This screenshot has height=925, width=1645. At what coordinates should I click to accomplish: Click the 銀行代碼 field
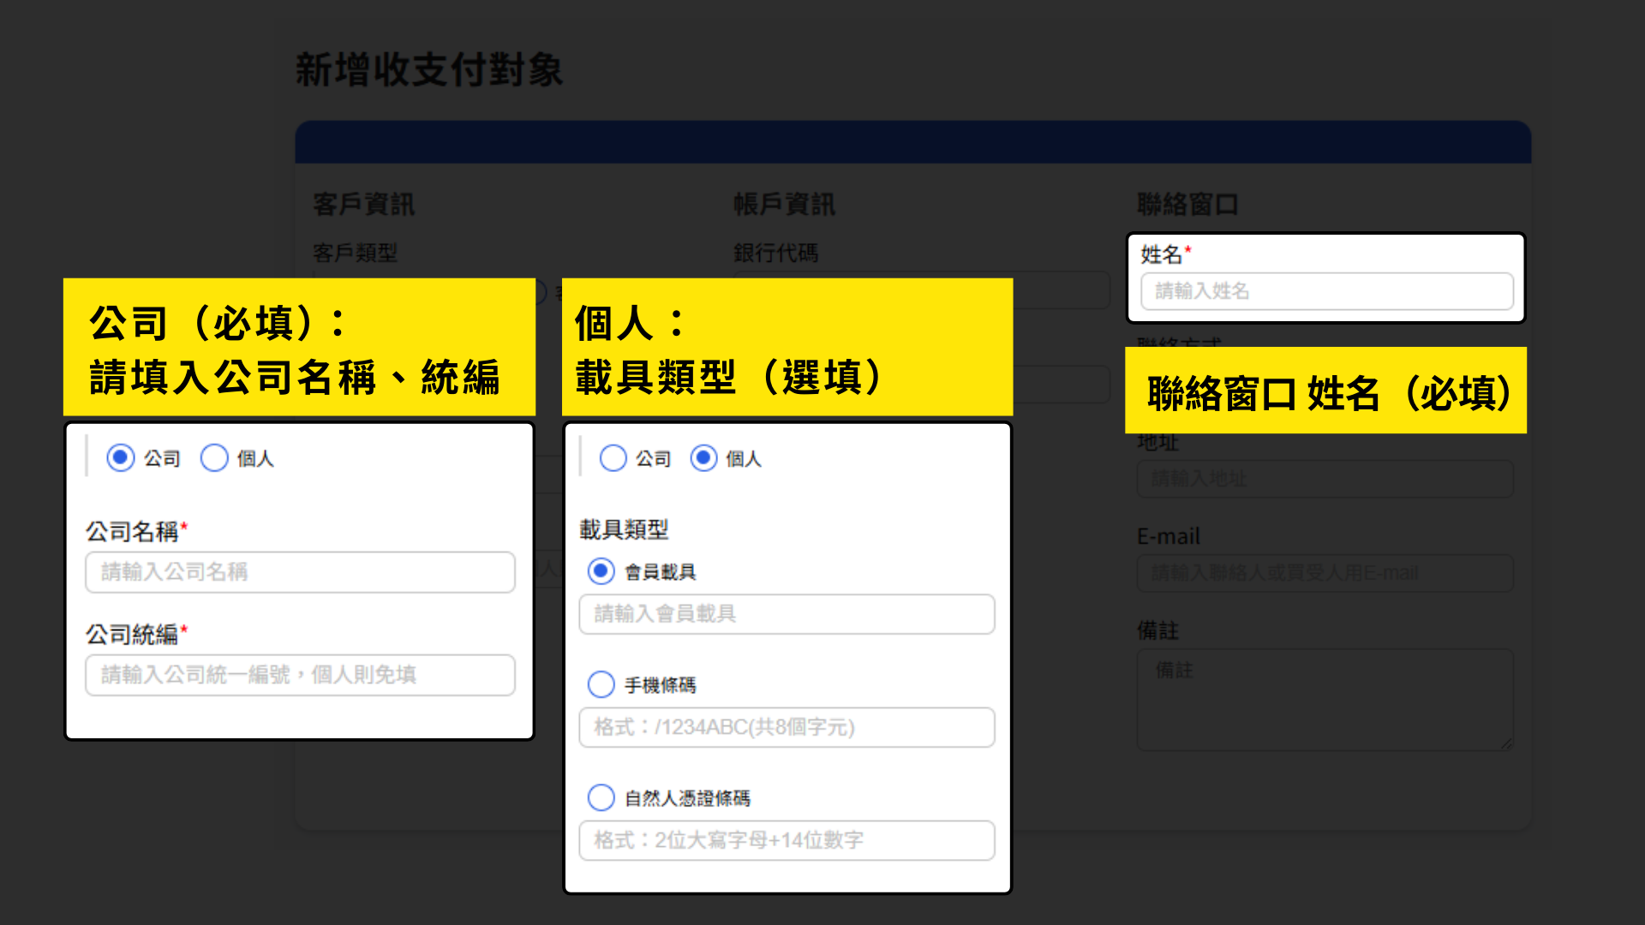[x=1062, y=291]
